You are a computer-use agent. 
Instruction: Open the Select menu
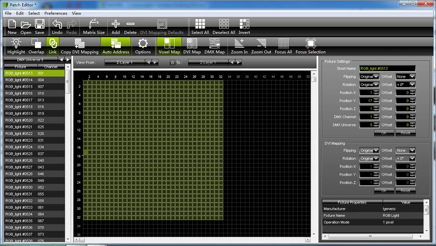pos(34,13)
